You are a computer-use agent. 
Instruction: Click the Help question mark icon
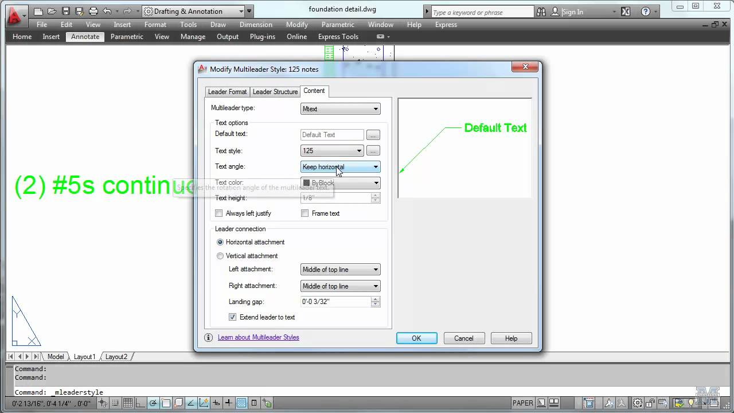pyautogui.click(x=646, y=11)
